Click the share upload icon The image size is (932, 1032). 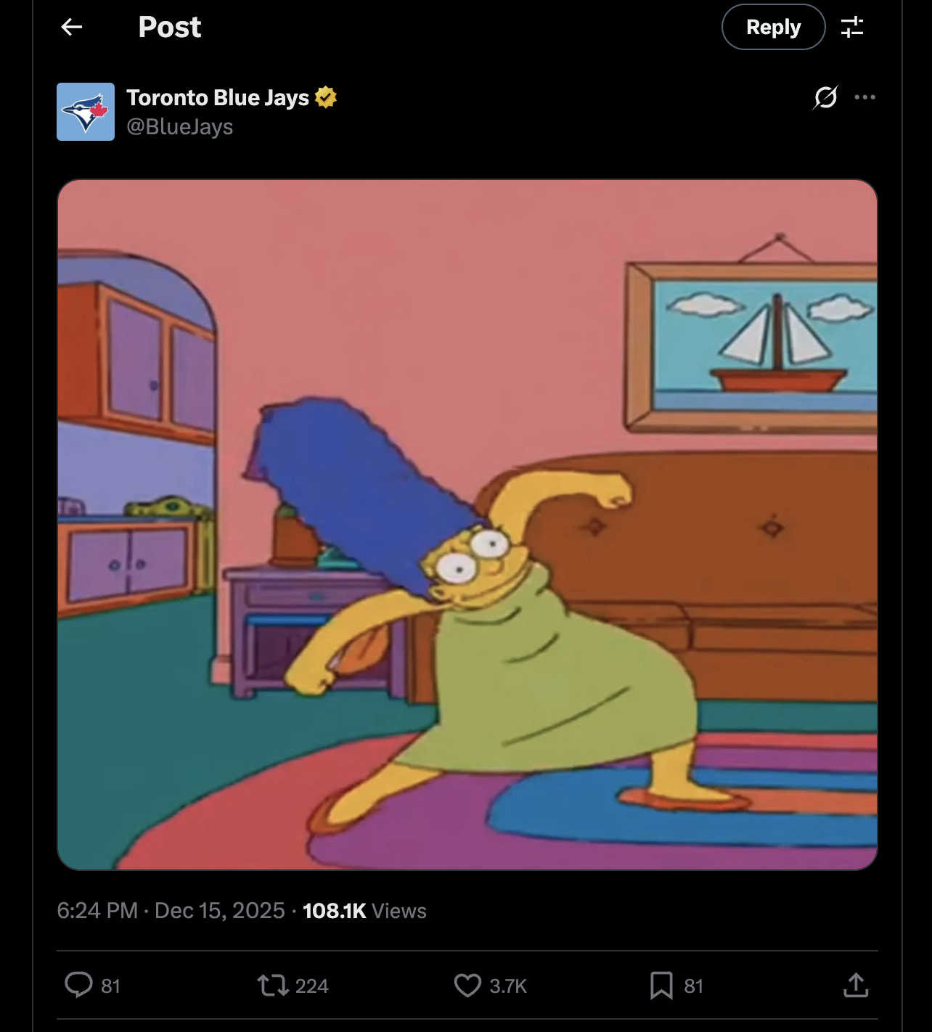[856, 985]
